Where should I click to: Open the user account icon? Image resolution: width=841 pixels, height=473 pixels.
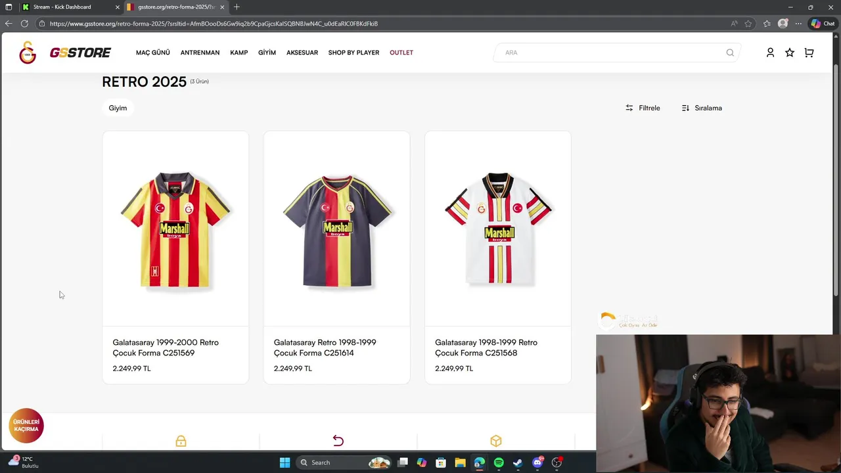[770, 53]
